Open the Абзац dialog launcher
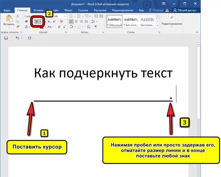The height and width of the screenshot is (177, 221). click(103, 32)
